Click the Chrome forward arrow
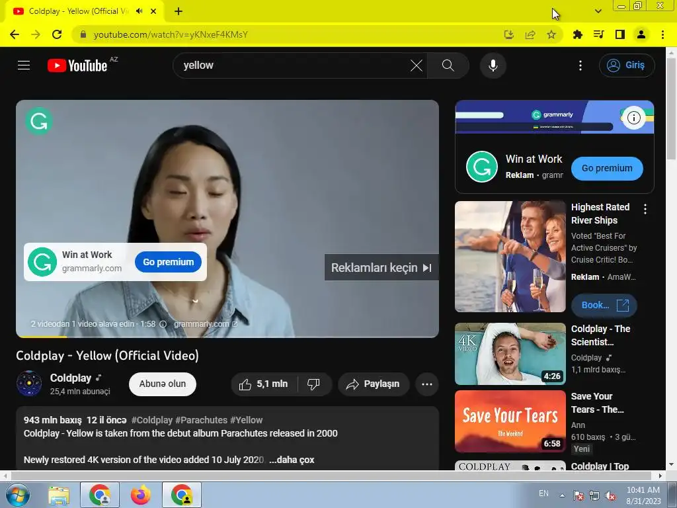Screen dimensions: 677x508 coord(36,34)
